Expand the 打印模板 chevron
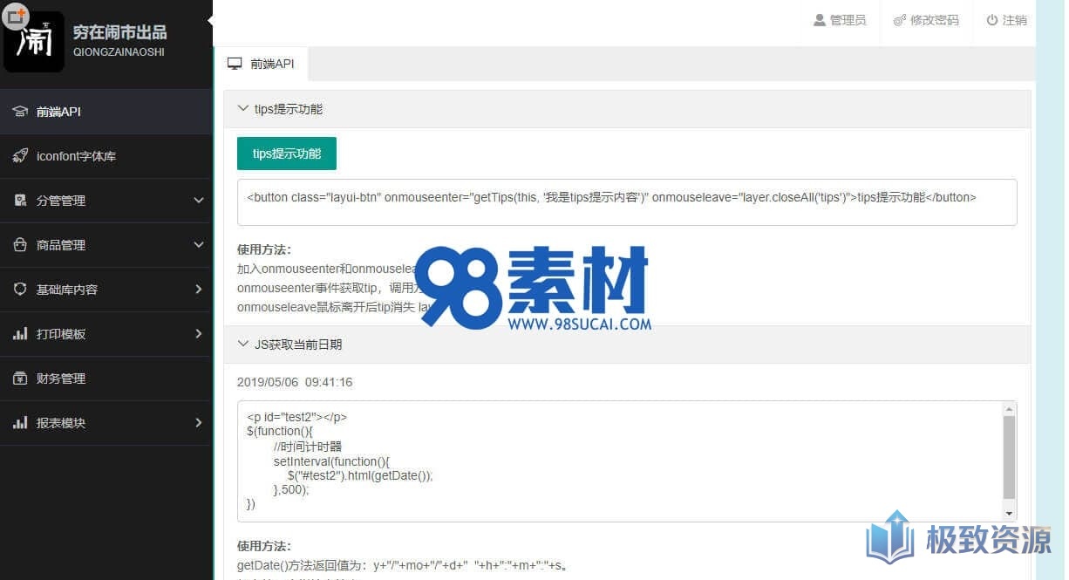1069x580 pixels. 199,334
